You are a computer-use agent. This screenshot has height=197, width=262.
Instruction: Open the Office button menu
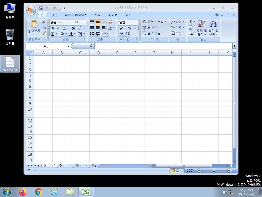31,10
